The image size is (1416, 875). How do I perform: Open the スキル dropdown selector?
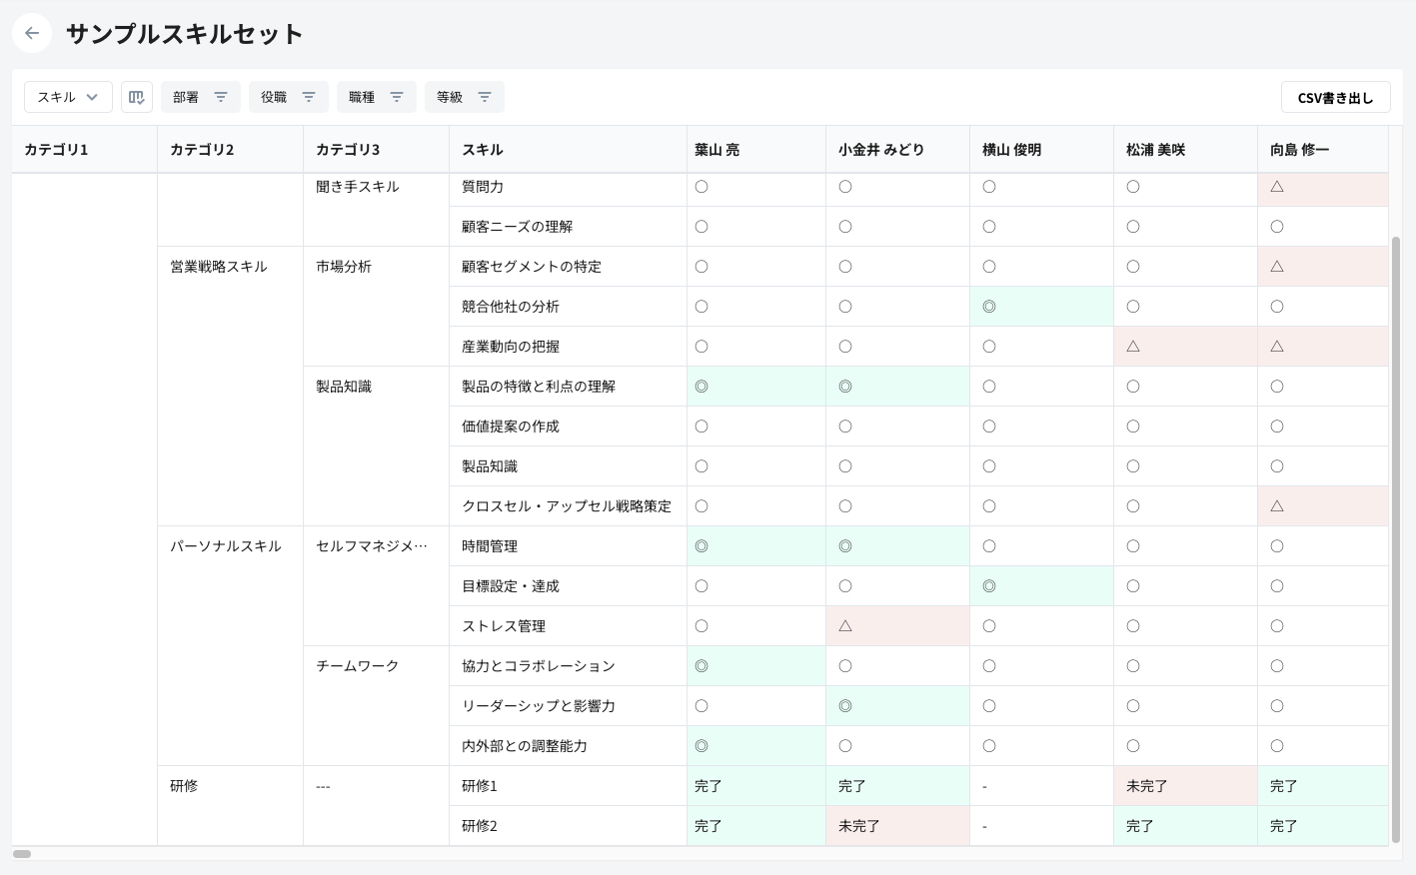coord(68,97)
